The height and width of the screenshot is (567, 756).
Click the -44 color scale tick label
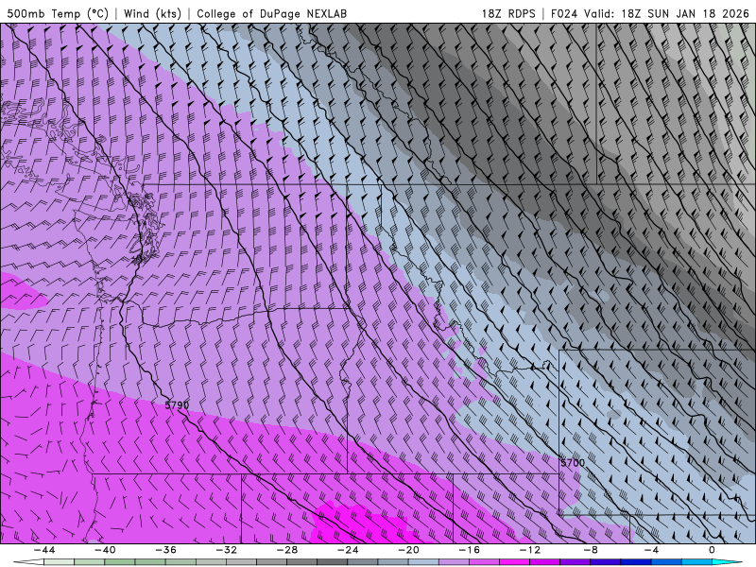pos(43,550)
